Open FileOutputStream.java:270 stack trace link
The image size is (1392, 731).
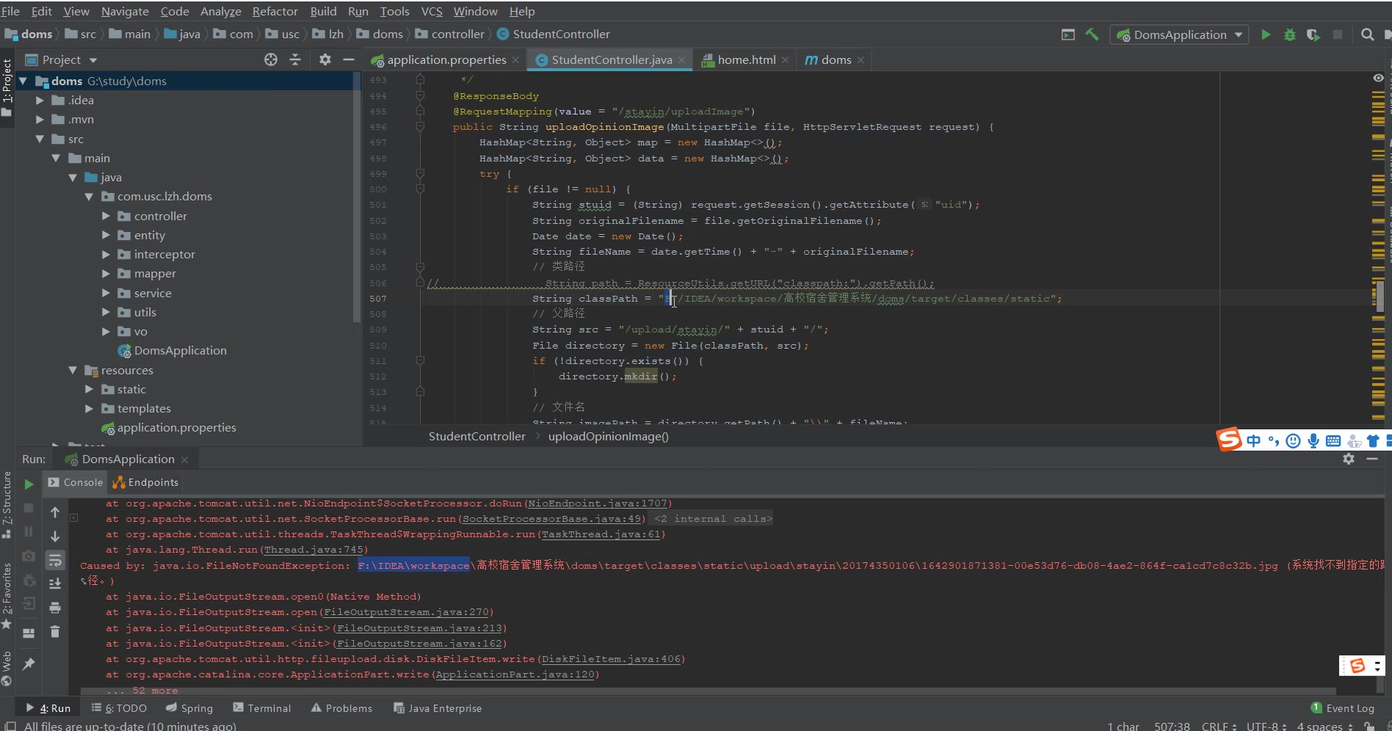(406, 612)
